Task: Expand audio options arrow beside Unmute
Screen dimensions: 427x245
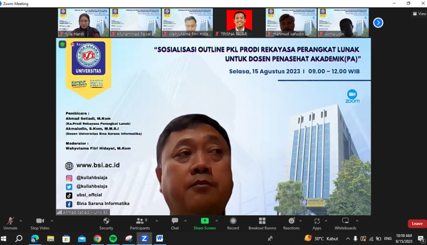Action: (20, 221)
